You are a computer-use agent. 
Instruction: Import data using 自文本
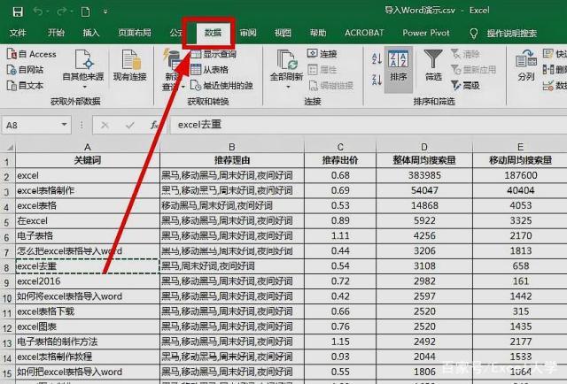[x=26, y=86]
